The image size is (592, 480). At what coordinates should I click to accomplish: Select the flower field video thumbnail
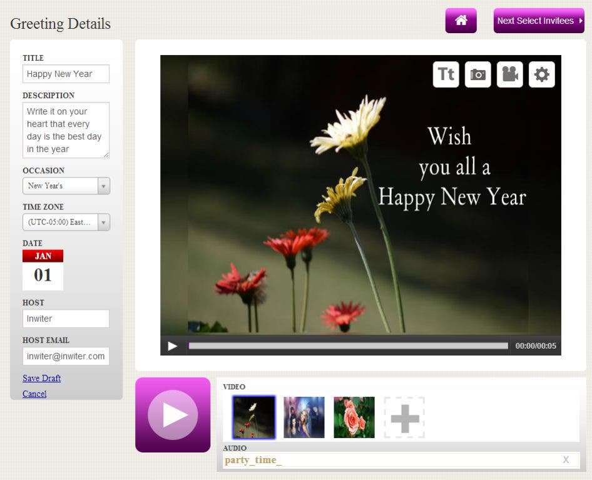(253, 417)
